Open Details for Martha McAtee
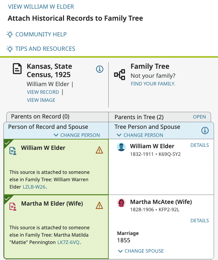This screenshot has width=218, height=260. click(x=200, y=221)
